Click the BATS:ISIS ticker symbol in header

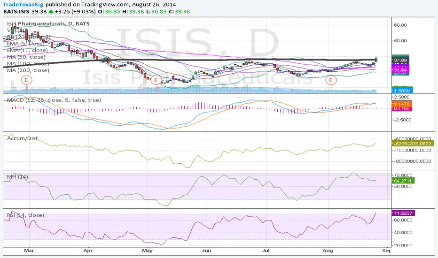16,11
